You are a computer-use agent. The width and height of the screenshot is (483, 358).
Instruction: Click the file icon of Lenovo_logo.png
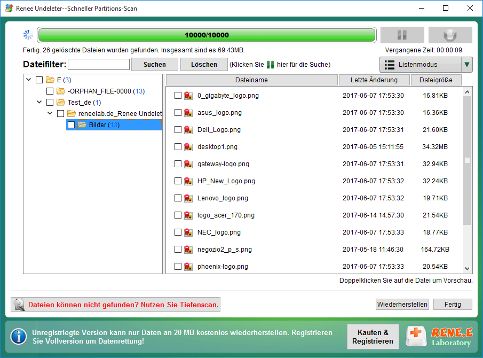(x=188, y=198)
